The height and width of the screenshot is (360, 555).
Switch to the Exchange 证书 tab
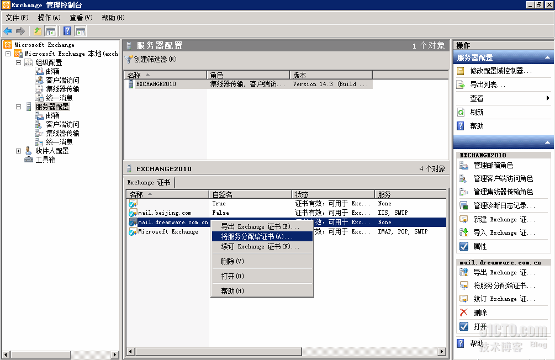[x=149, y=183]
